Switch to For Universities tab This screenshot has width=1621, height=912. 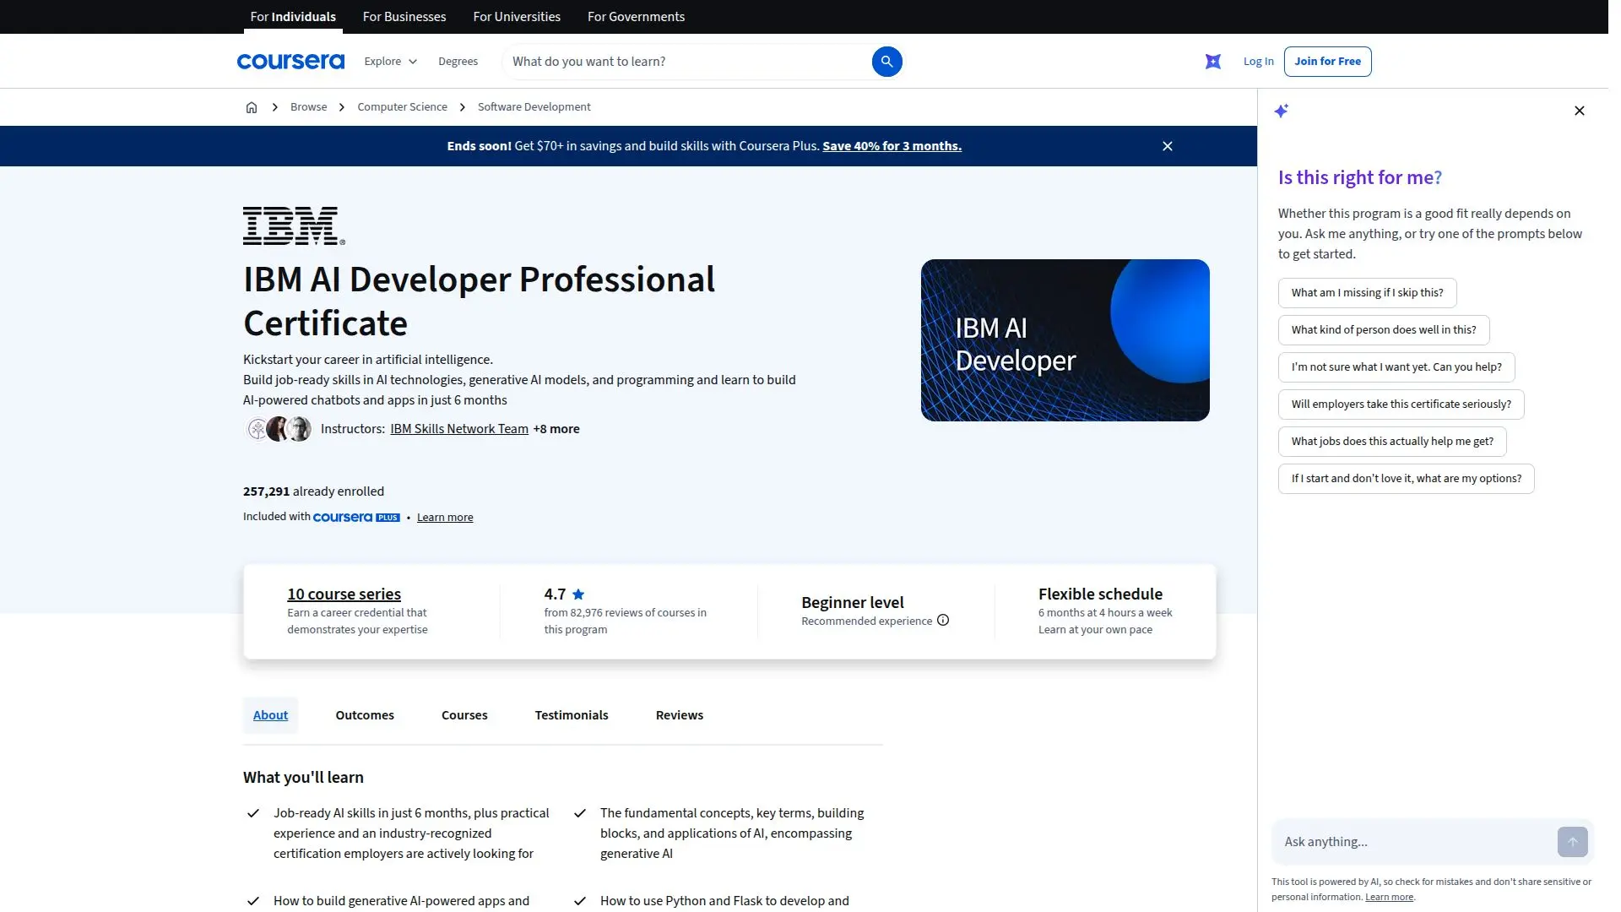point(517,17)
